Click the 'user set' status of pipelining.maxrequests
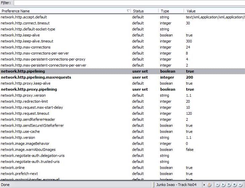Screen dimensions: 245x188 tap(140, 77)
